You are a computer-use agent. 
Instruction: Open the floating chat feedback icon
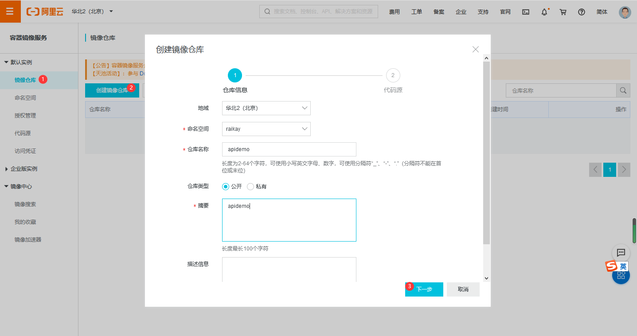(x=621, y=253)
